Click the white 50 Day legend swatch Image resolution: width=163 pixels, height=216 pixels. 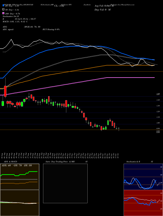3,9
